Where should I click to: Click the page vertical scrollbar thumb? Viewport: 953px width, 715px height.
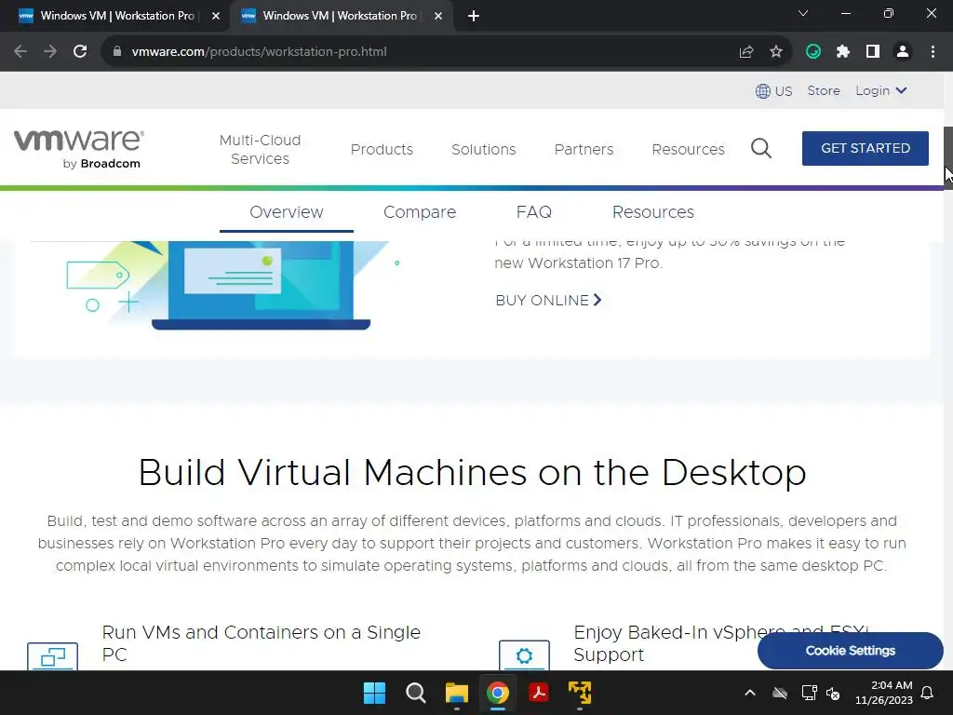pyautogui.click(x=948, y=158)
